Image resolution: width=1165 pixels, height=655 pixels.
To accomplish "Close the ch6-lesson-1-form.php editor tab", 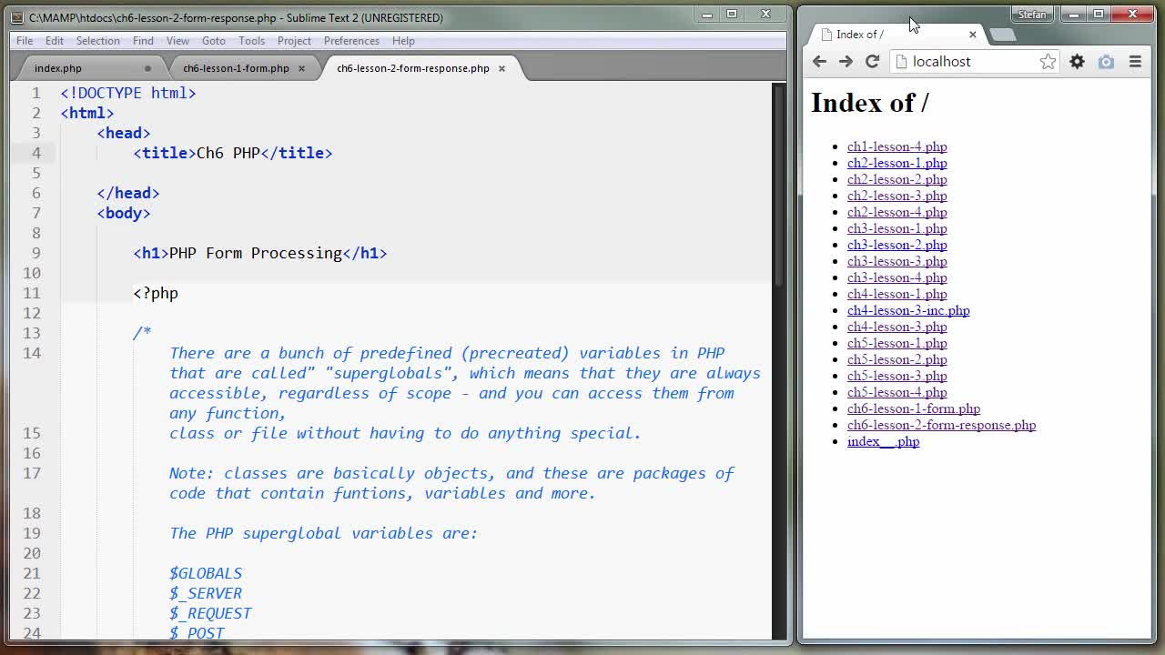I will tap(301, 68).
